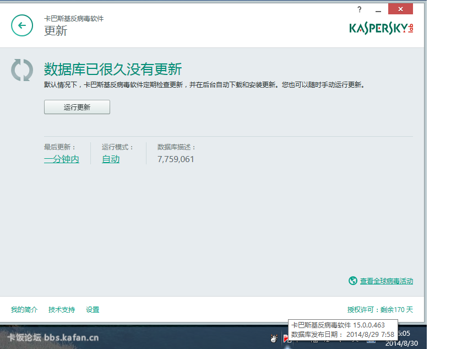Change run mode via the 自动 link

tap(111, 159)
